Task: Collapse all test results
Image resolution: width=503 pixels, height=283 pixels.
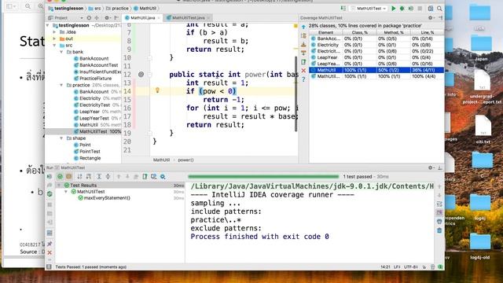Action: click(108, 176)
